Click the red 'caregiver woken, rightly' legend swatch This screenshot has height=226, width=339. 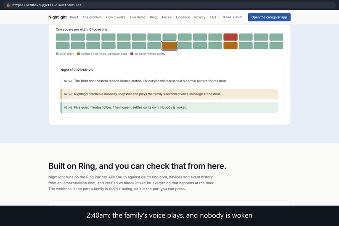[132, 54]
